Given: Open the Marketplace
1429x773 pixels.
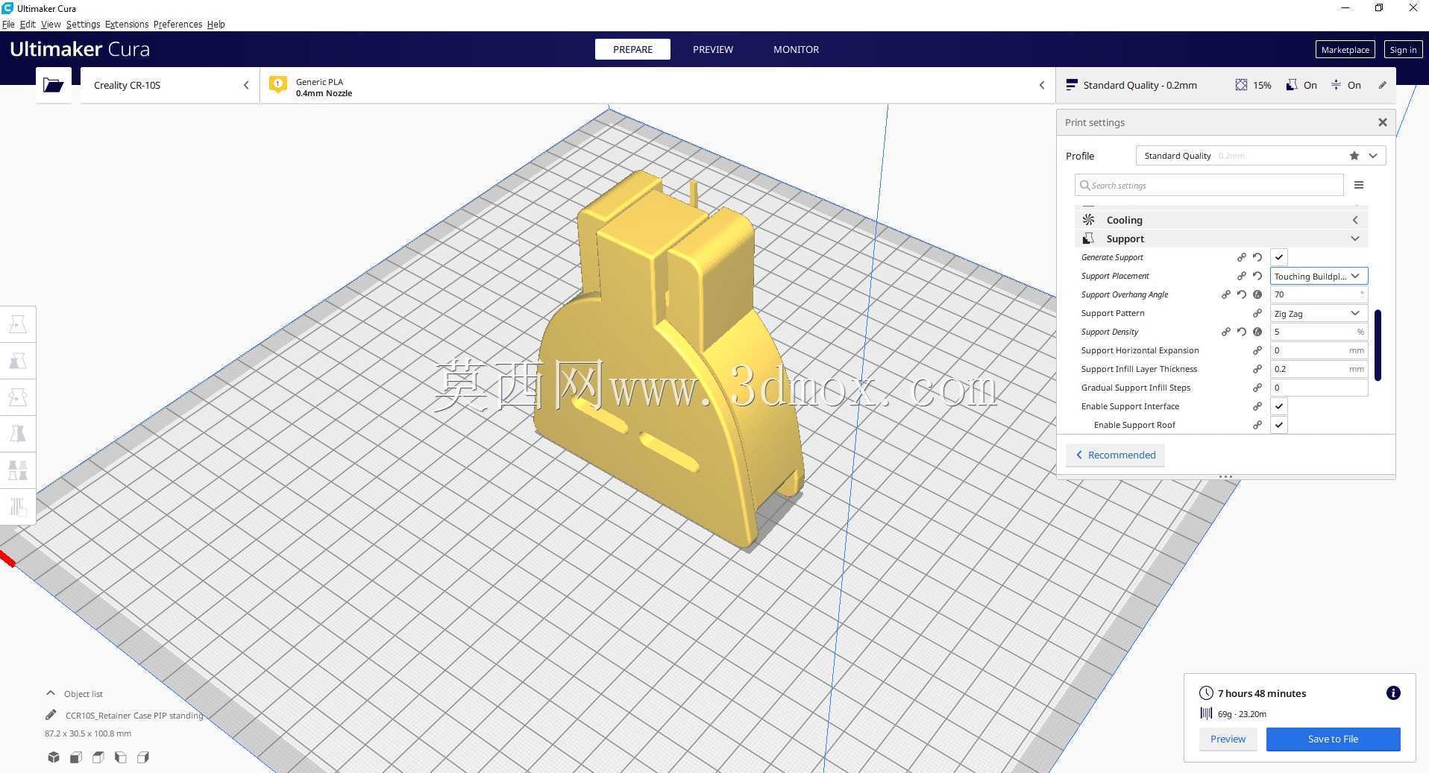Looking at the screenshot, I should pyautogui.click(x=1345, y=49).
